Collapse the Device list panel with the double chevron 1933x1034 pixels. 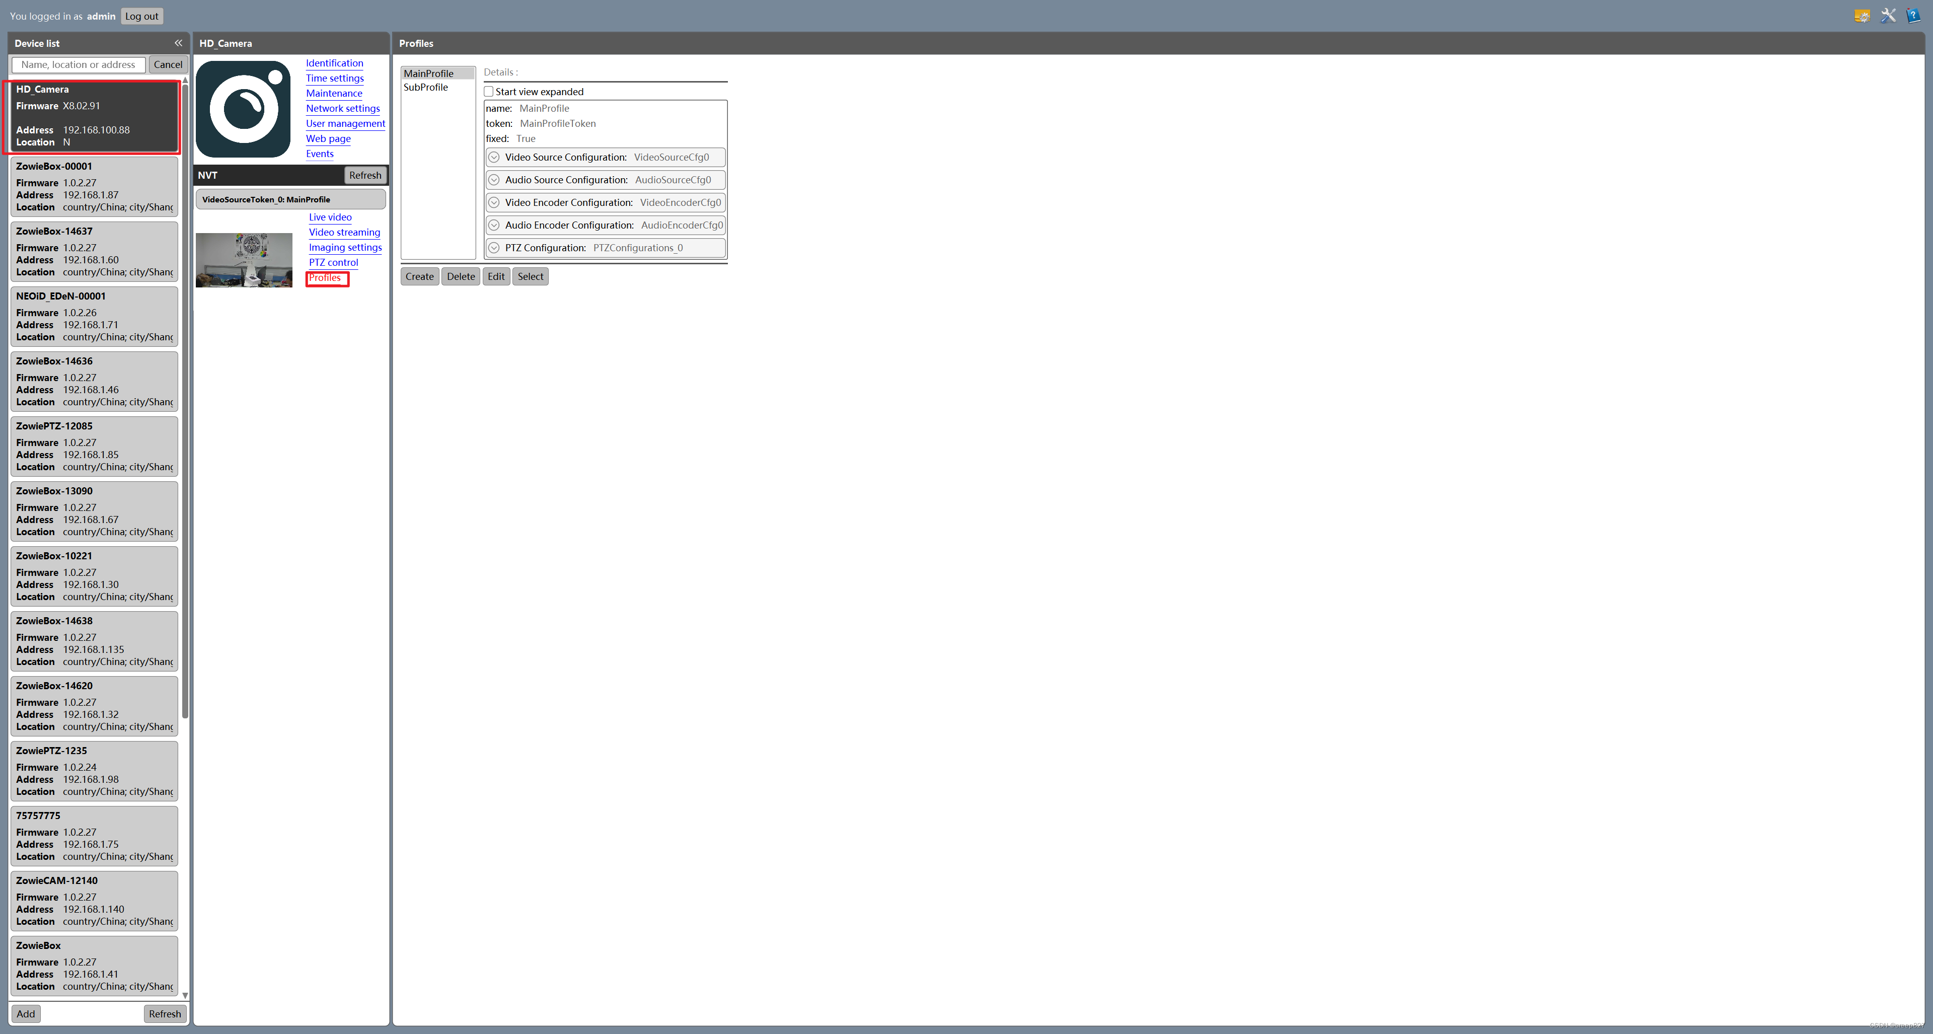click(179, 43)
